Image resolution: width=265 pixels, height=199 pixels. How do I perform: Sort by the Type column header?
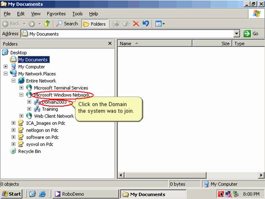click(249, 44)
